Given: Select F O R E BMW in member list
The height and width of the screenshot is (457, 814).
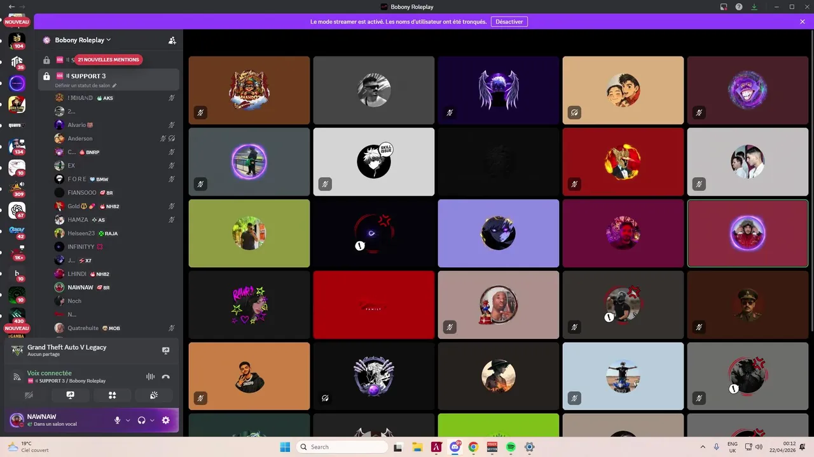Looking at the screenshot, I should [x=114, y=179].
